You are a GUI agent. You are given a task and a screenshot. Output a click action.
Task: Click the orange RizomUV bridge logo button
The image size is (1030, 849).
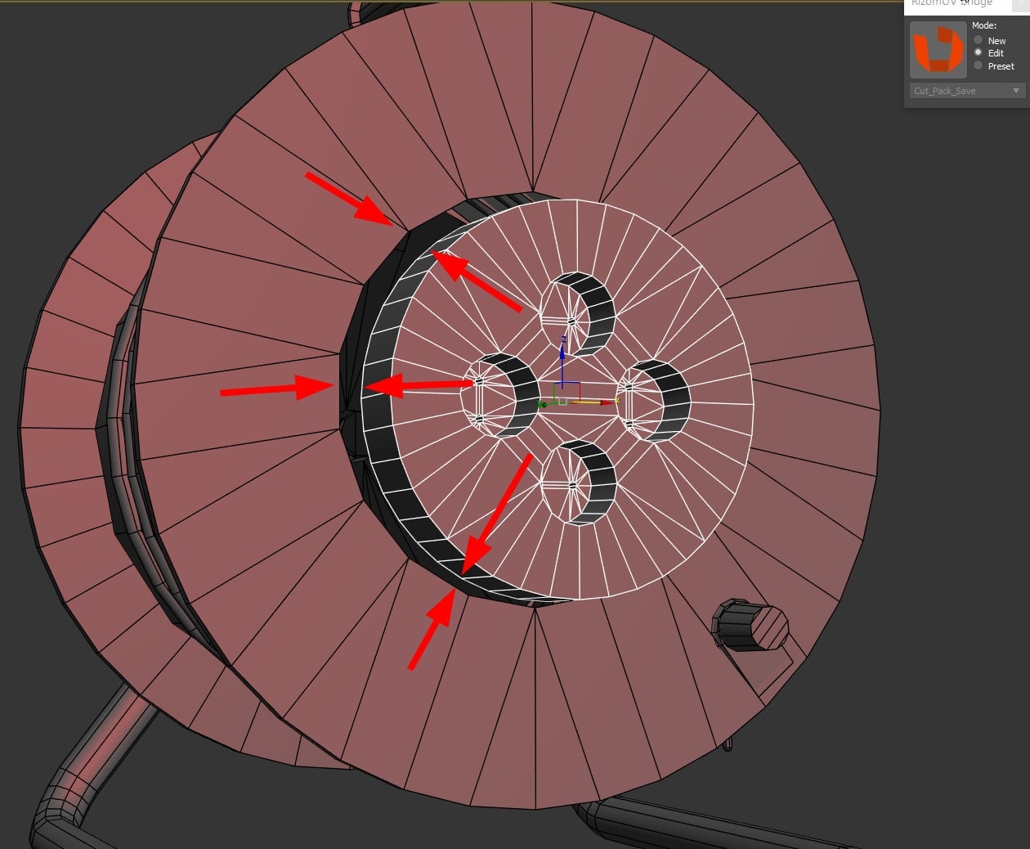click(938, 50)
